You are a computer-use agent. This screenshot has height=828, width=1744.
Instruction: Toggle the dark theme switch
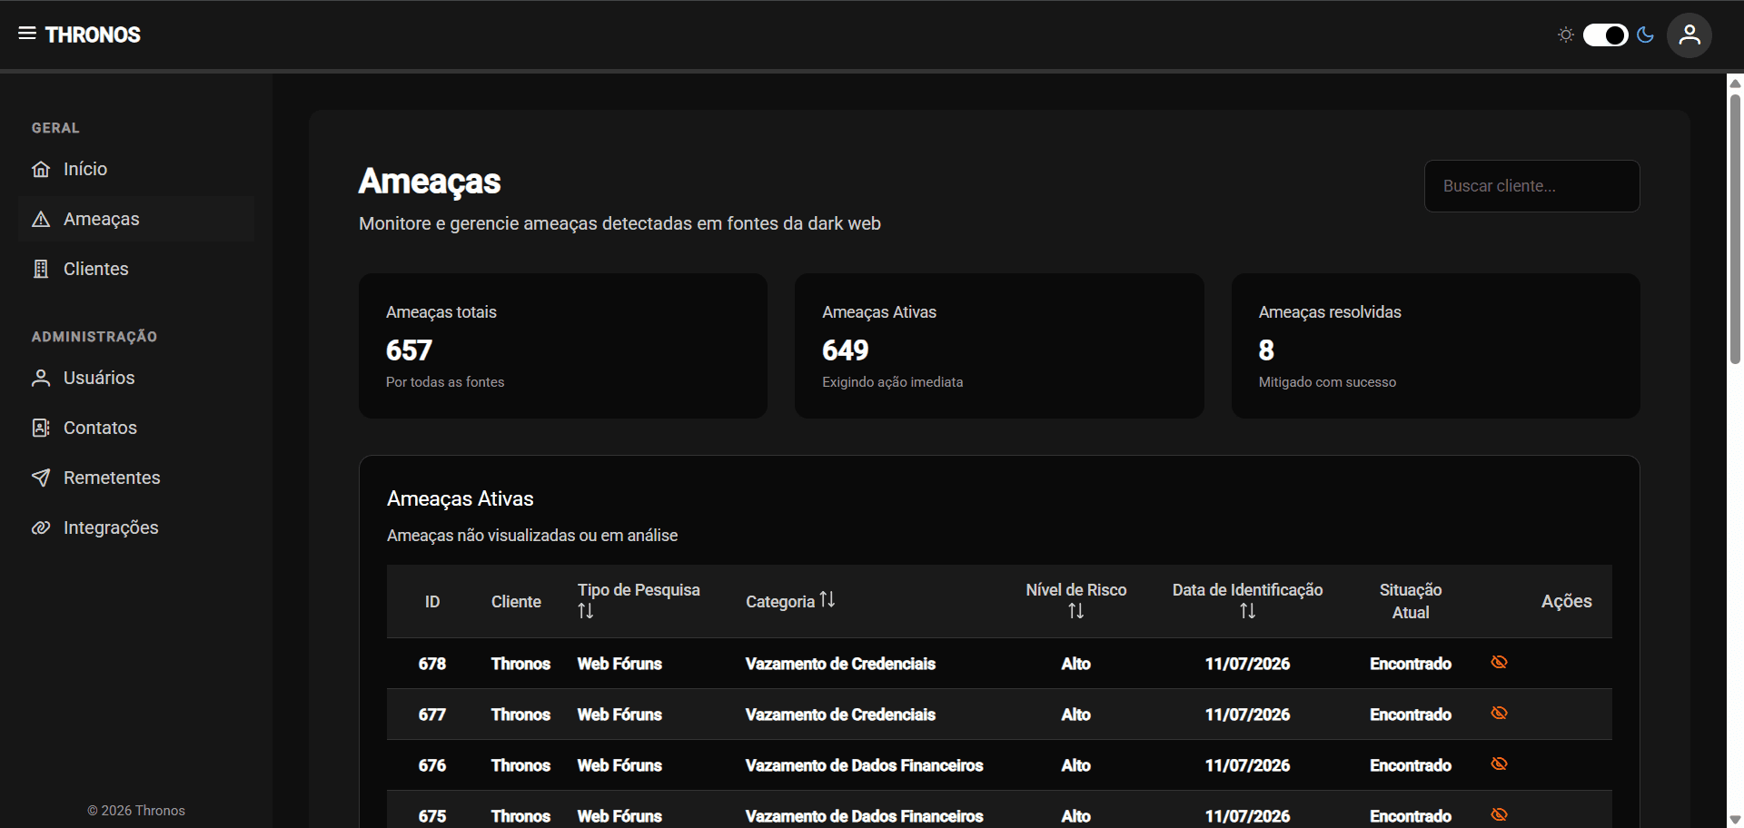click(x=1605, y=34)
